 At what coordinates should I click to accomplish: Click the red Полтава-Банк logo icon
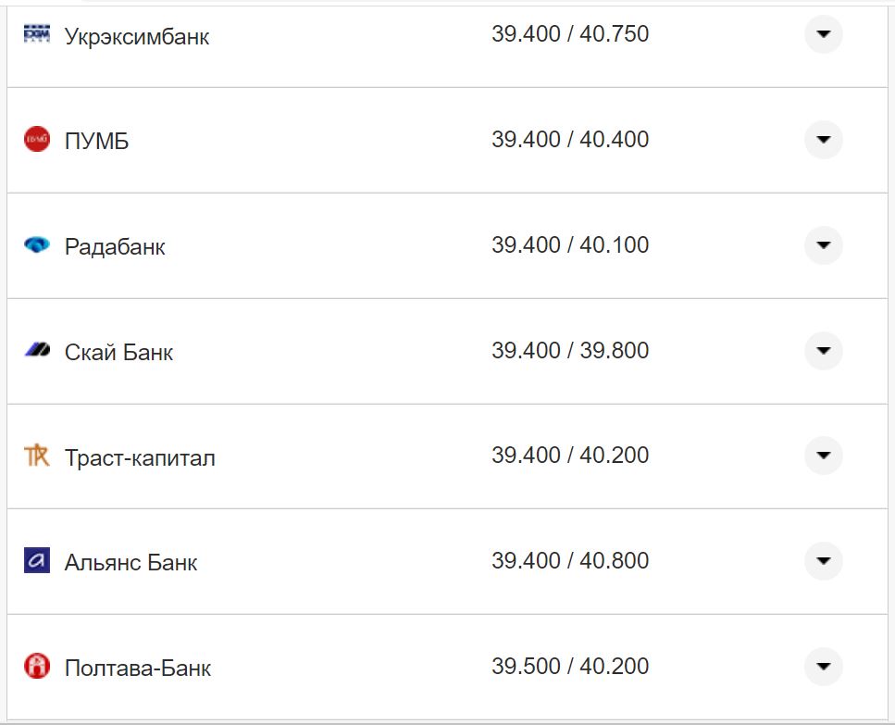(x=36, y=667)
